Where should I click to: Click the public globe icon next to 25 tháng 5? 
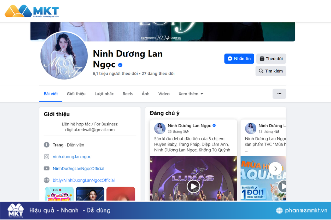pos(187,132)
